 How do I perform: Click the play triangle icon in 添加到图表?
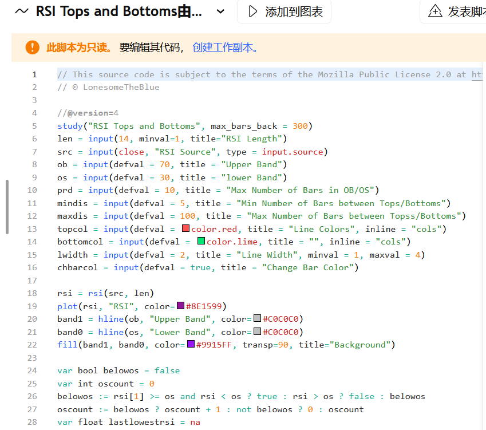tap(252, 11)
